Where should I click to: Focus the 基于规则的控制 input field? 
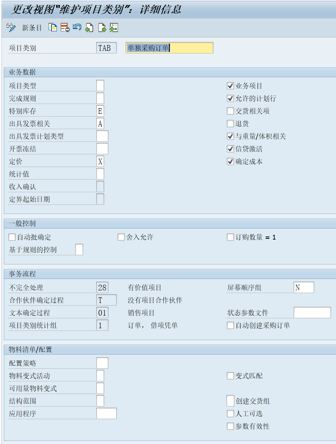pyautogui.click(x=79, y=250)
